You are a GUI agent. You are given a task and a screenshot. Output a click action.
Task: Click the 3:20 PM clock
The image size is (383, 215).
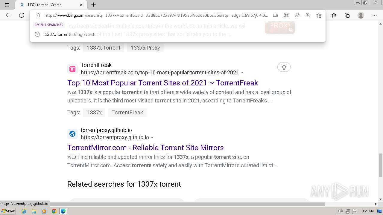pyautogui.click(x=367, y=211)
